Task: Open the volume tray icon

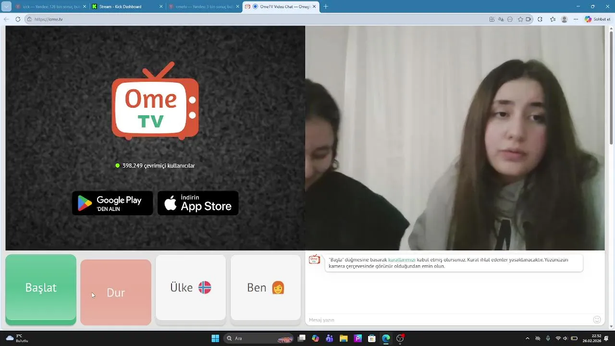Action: [565, 338]
